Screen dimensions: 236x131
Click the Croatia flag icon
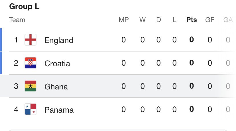click(x=30, y=63)
